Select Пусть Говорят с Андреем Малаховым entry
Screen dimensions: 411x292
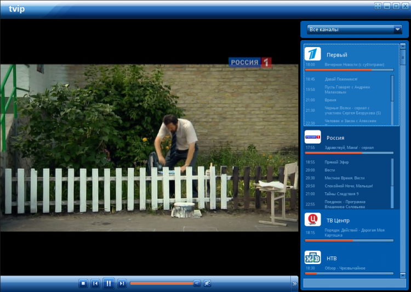click(x=347, y=89)
